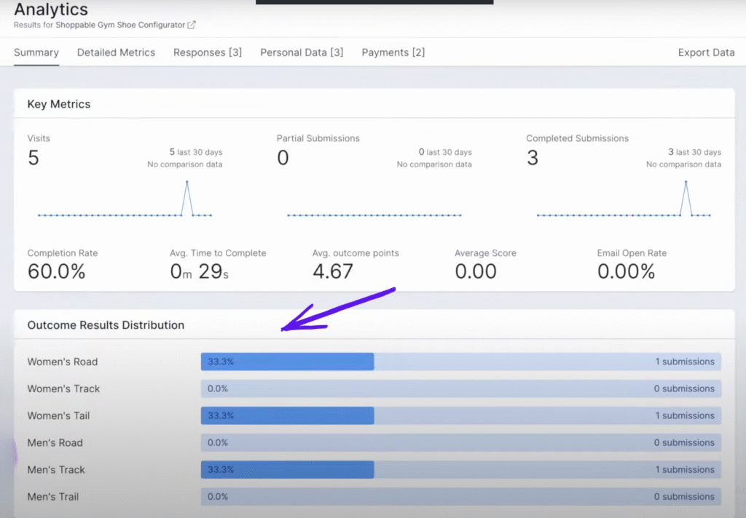The image size is (746, 518).
Task: Open the Detailed Metrics tab
Action: 116,52
